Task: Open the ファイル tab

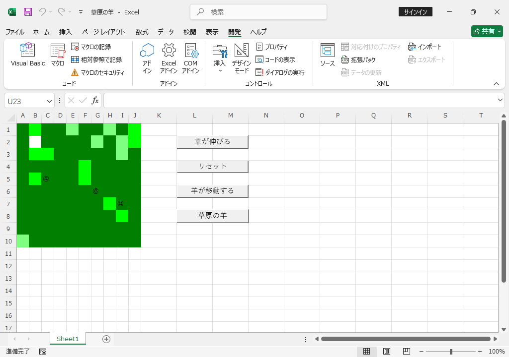Action: [15, 32]
